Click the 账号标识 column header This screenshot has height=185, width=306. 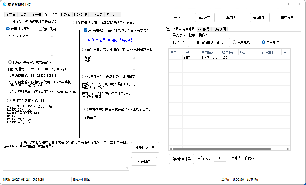230,52
